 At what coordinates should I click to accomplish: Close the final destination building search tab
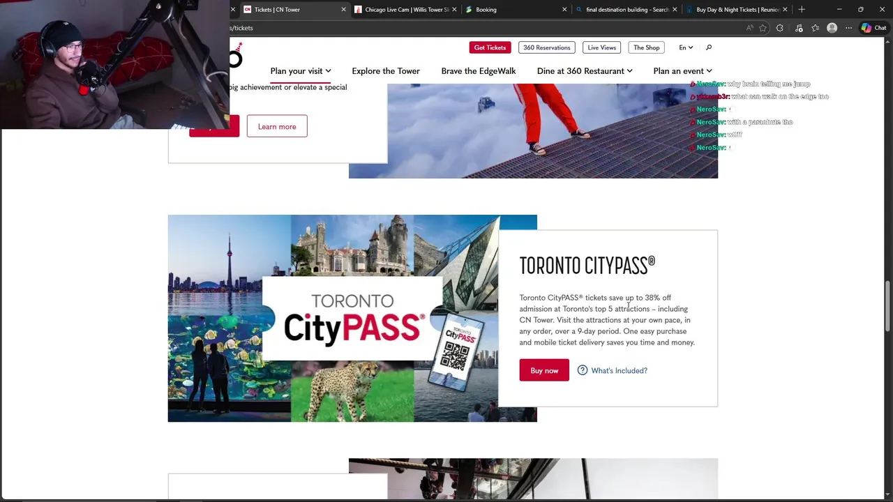tap(675, 10)
